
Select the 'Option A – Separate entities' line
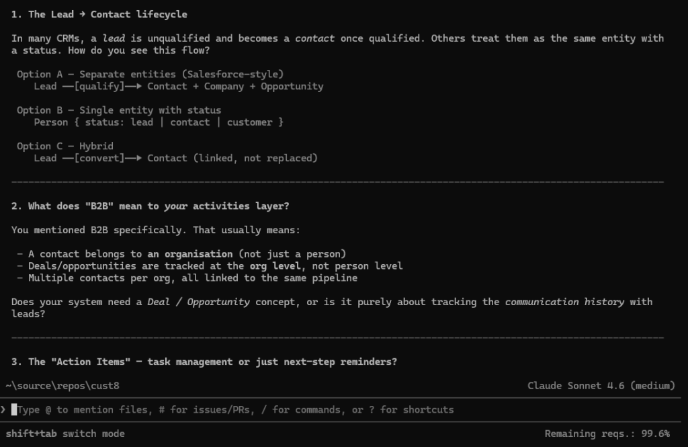[x=150, y=74]
